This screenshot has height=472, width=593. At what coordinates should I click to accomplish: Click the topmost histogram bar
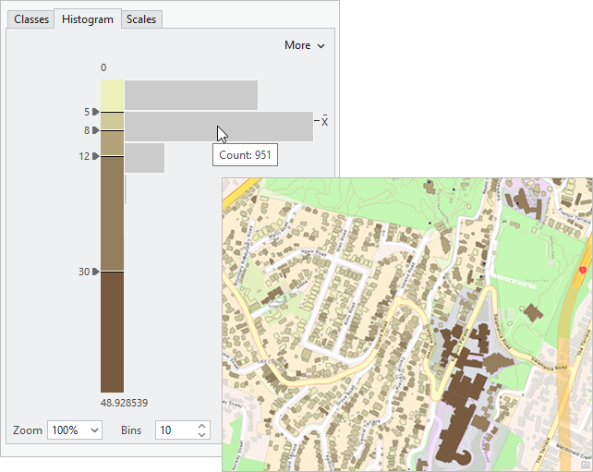(190, 95)
